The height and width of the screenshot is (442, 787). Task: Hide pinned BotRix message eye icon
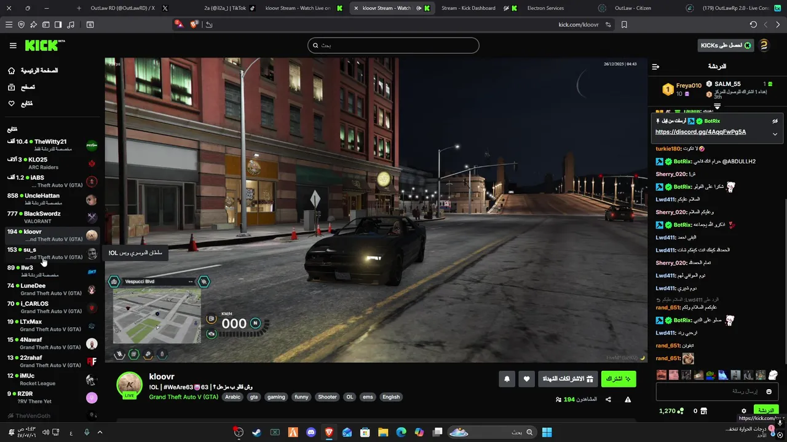pos(775,121)
